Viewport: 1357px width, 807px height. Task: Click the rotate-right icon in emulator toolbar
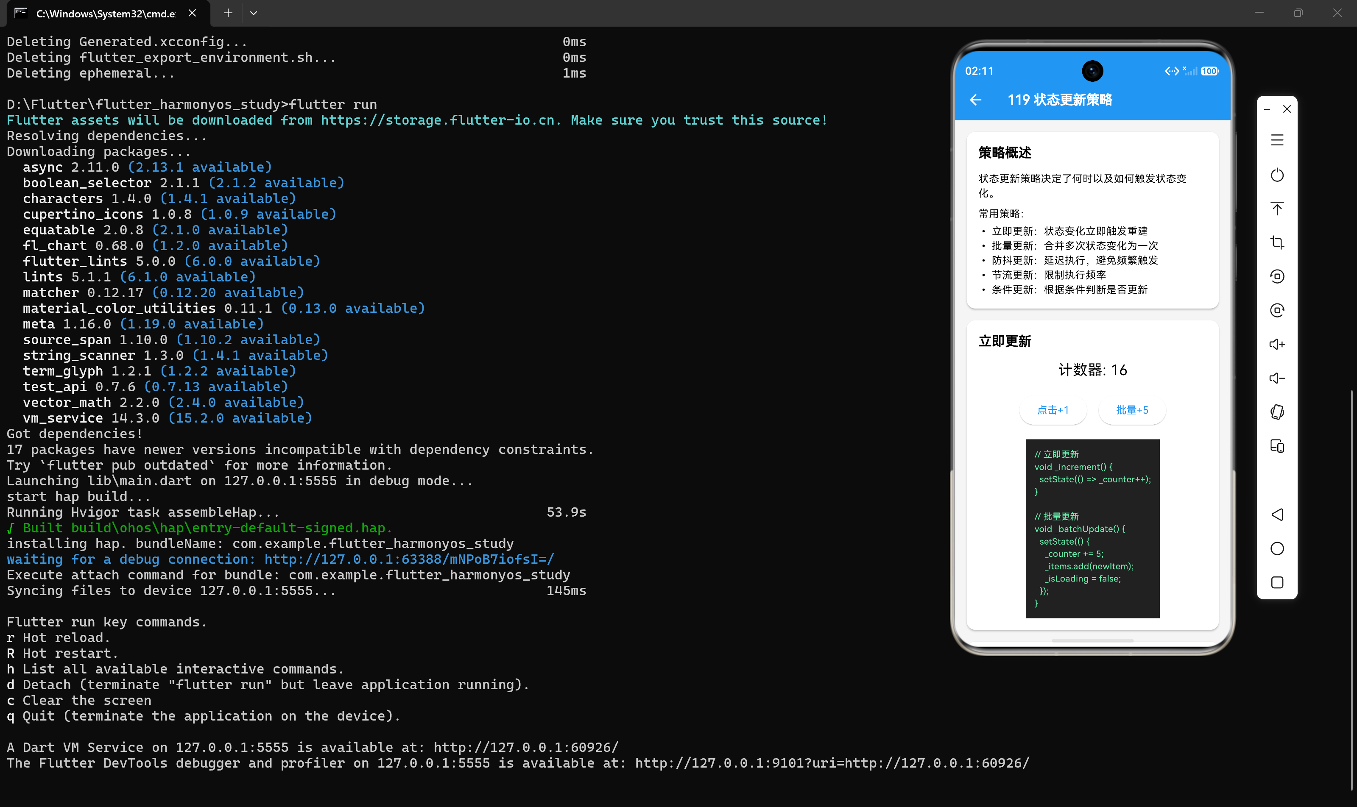pyautogui.click(x=1277, y=310)
